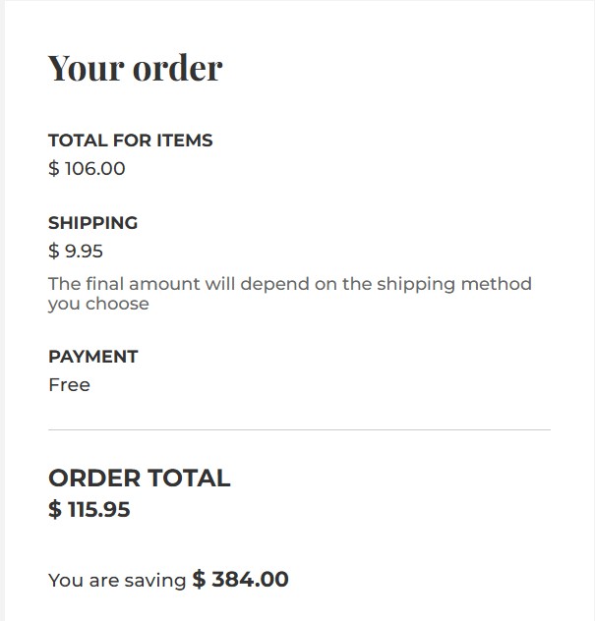Click the word "TOTAL" in "ORDER TOTAL"
Image resolution: width=595 pixels, height=621 pixels.
pyautogui.click(x=189, y=479)
